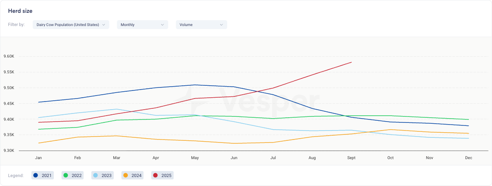This screenshot has width=492, height=186.
Task: Click the Herd size chart title
Action: (x=20, y=11)
